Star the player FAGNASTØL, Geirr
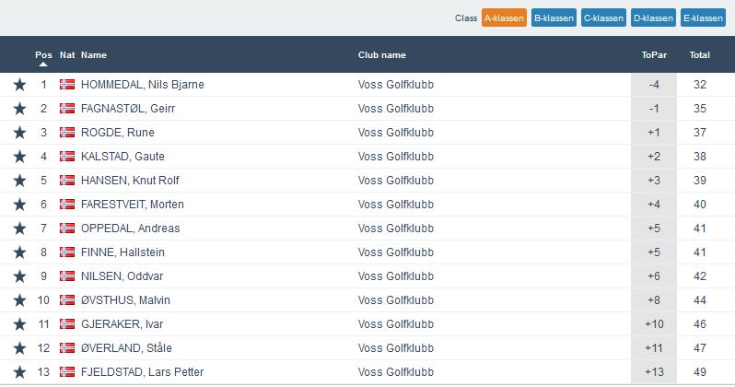The width and height of the screenshot is (735, 387). point(19,109)
